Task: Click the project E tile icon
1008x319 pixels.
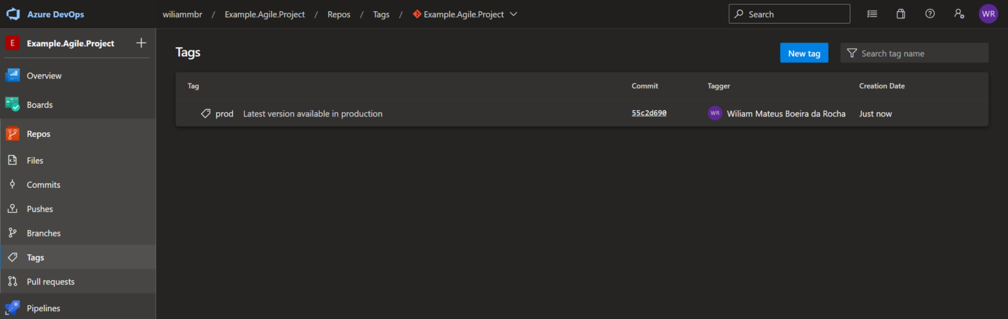Action: pos(12,43)
